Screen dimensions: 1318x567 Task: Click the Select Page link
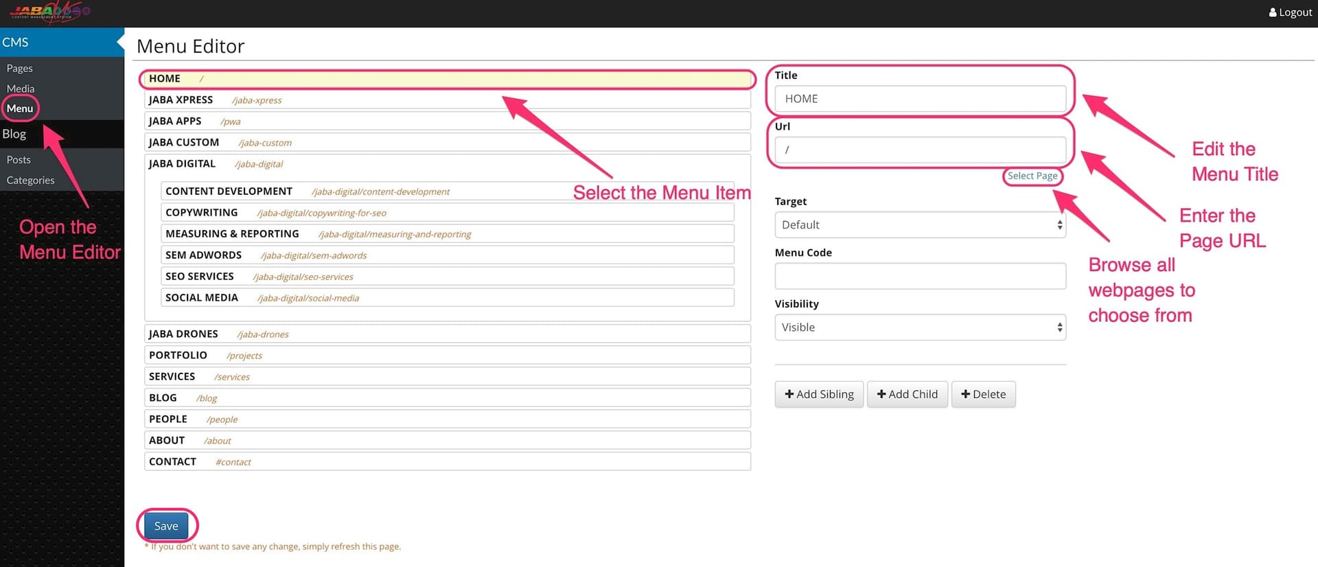coord(1032,176)
